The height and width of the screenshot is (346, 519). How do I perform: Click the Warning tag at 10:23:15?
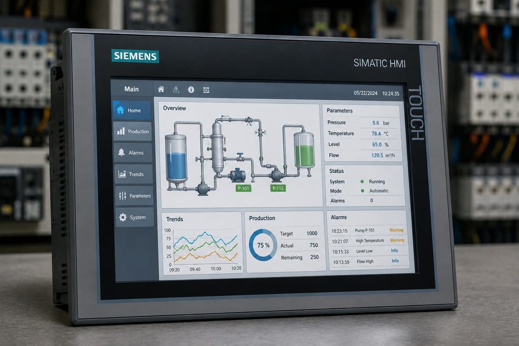396,230
